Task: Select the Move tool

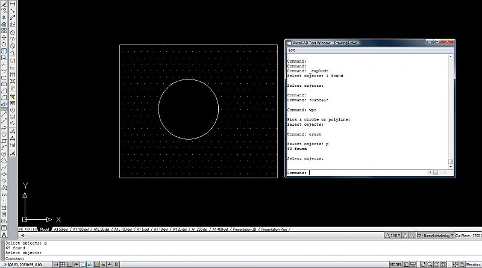Action: (x=4, y=37)
